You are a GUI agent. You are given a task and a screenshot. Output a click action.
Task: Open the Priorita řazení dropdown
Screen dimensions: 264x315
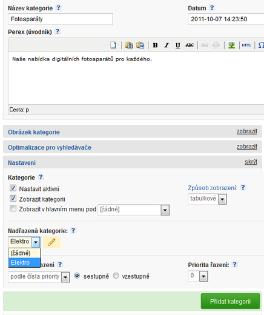coord(198,276)
